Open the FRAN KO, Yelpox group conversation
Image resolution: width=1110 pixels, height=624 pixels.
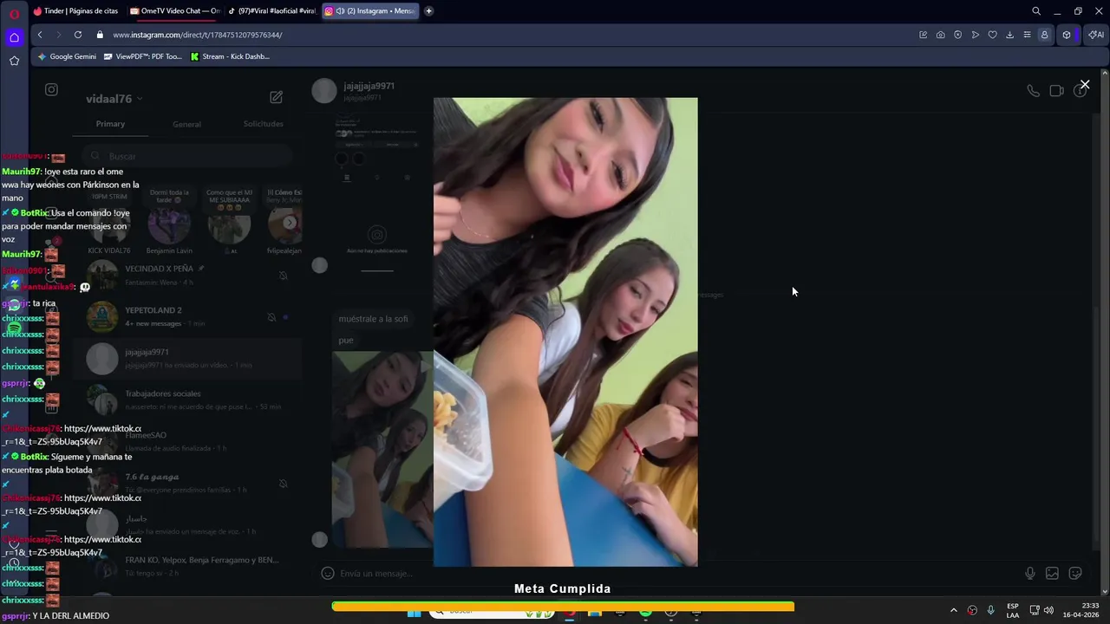coord(186,566)
